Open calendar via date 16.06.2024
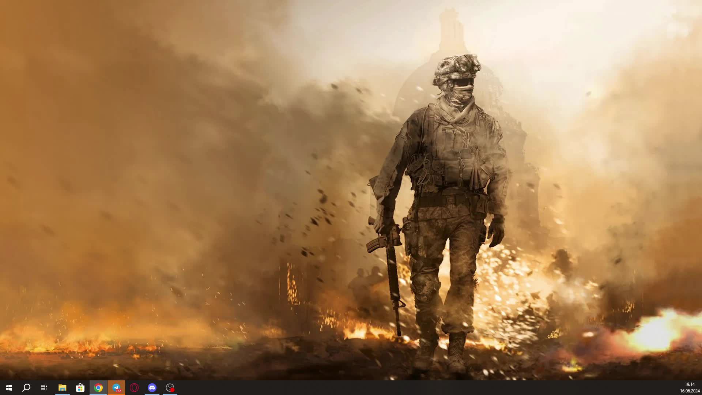The height and width of the screenshot is (395, 702). click(x=690, y=391)
